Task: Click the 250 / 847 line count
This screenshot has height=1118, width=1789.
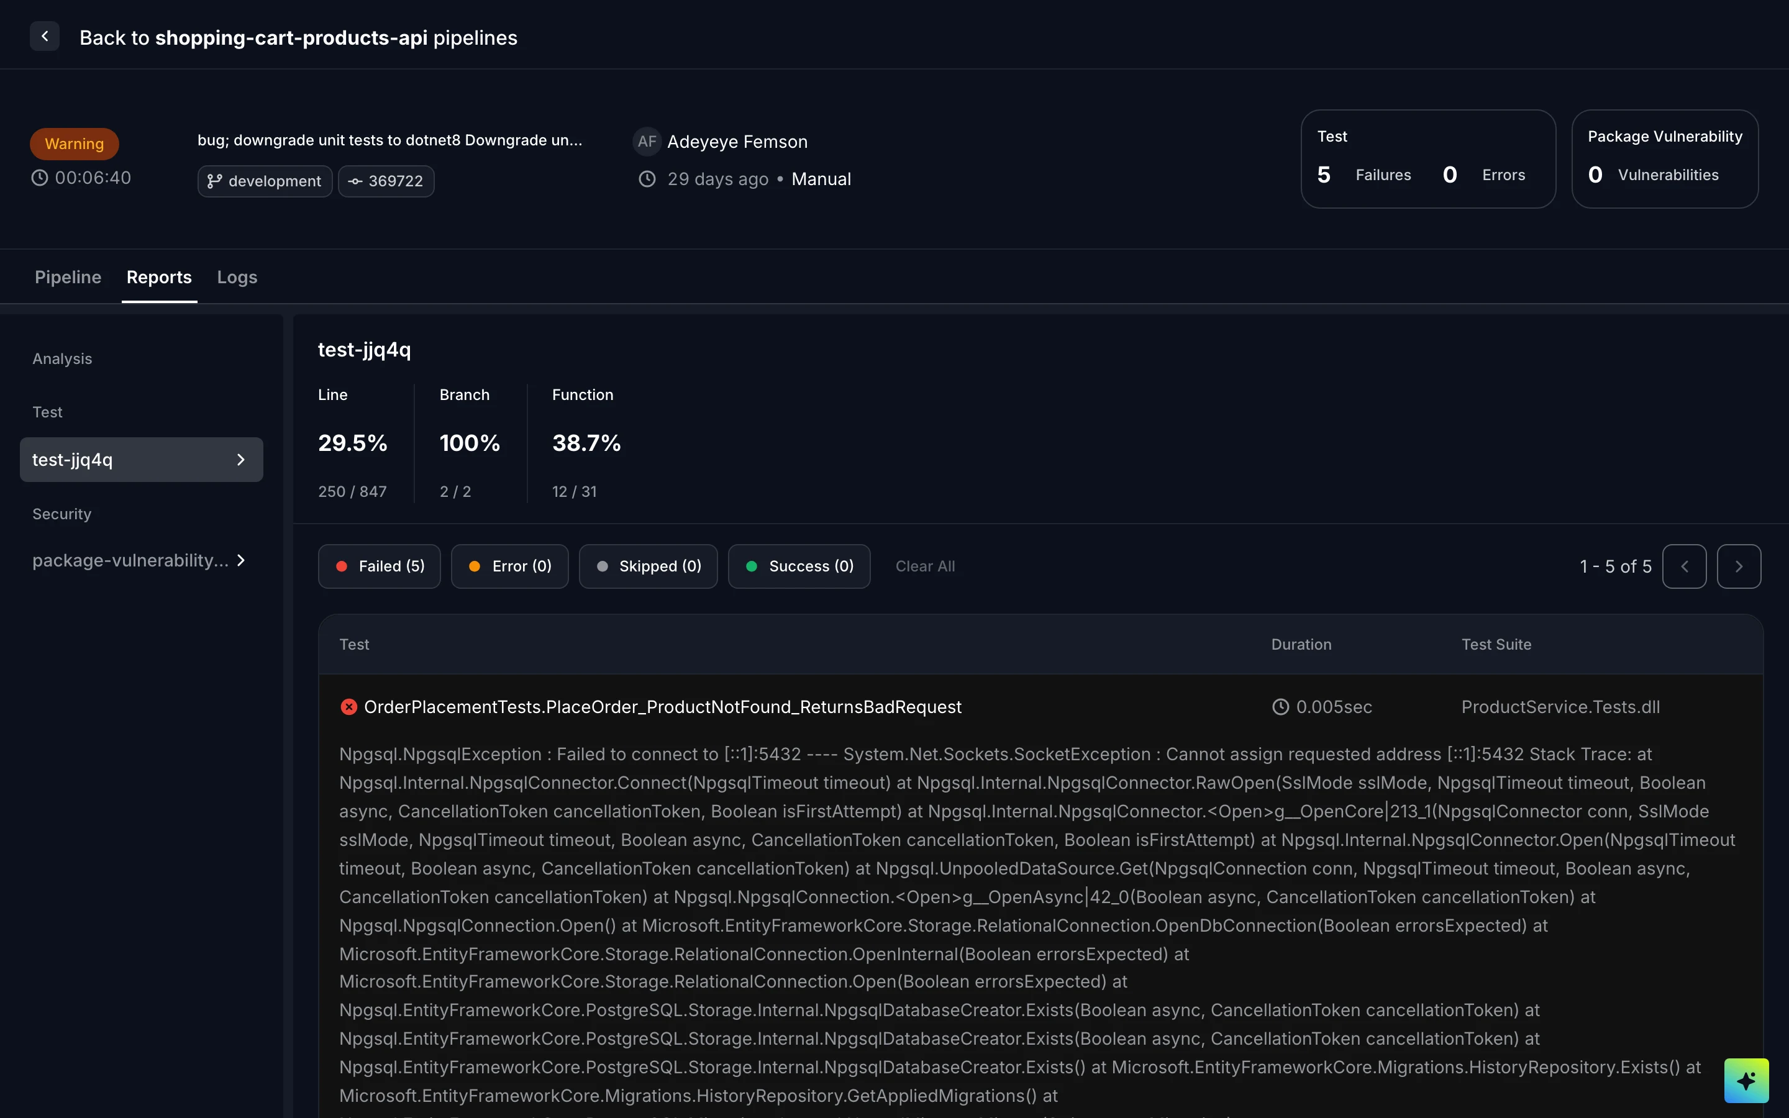Action: [x=353, y=492]
